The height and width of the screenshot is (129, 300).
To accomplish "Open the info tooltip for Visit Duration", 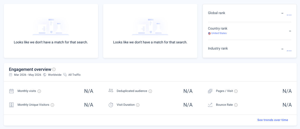I will point(138,105).
